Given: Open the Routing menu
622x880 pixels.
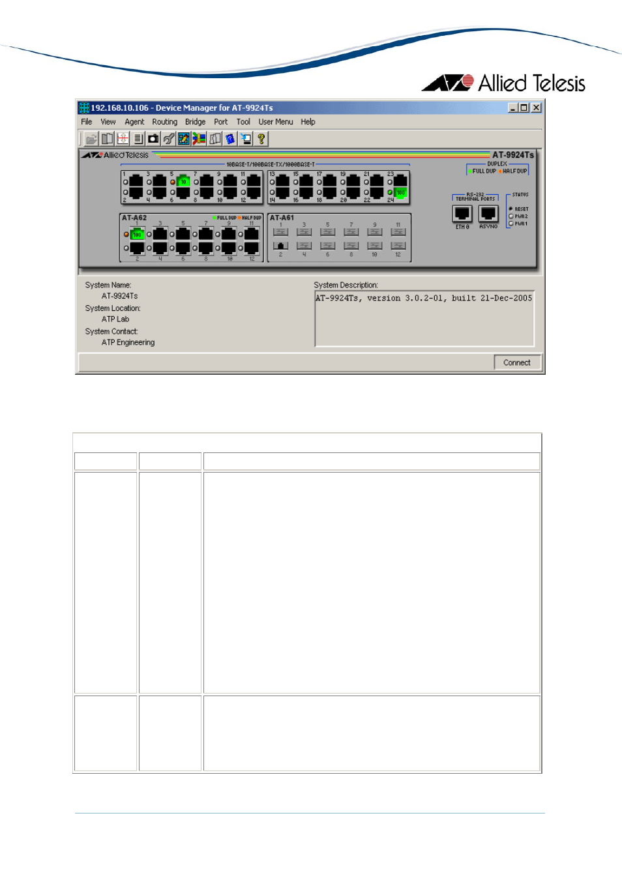Looking at the screenshot, I should (x=165, y=122).
